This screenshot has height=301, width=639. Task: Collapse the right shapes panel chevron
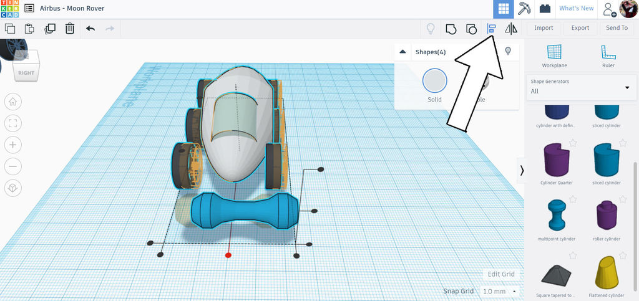pyautogui.click(x=522, y=170)
